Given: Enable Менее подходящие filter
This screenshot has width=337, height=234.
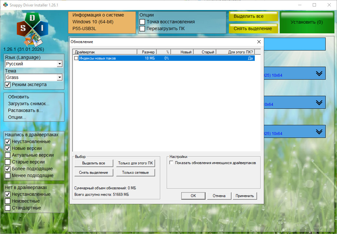Looking at the screenshot, I should click(8, 175).
